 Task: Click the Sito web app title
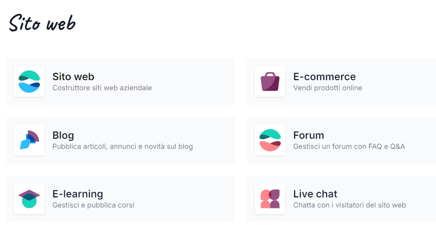tap(73, 77)
